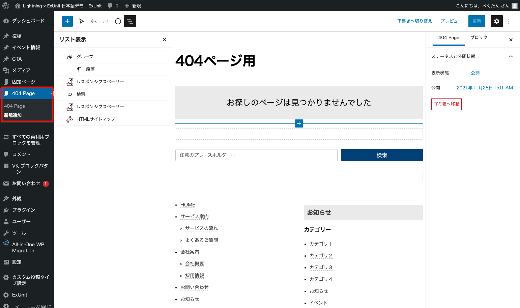Close the リスト表示 panel

click(165, 39)
